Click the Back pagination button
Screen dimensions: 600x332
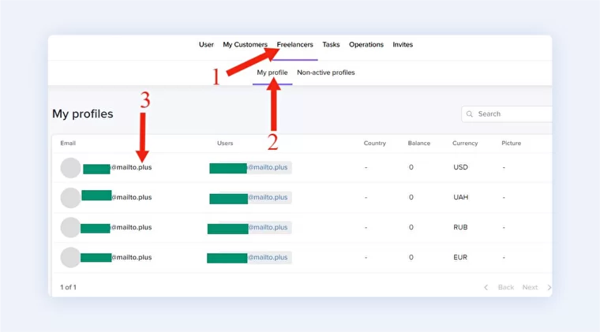506,287
